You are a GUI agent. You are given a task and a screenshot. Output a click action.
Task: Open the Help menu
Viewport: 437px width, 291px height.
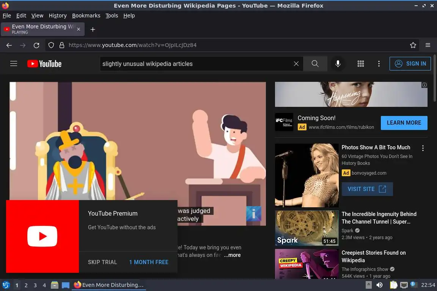(129, 16)
